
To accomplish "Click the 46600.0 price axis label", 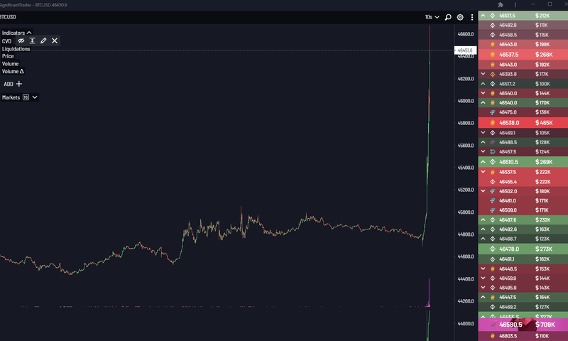I will click(466, 34).
